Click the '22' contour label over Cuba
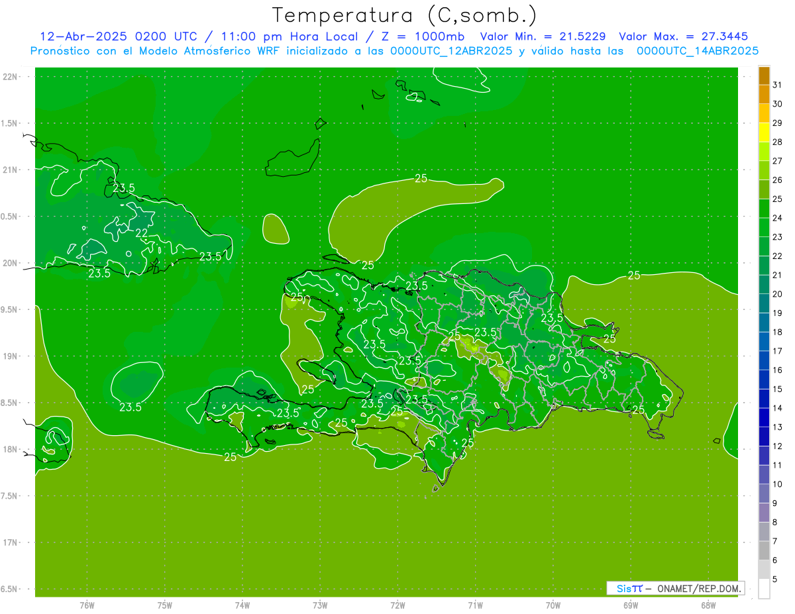795x614 pixels. pos(142,234)
